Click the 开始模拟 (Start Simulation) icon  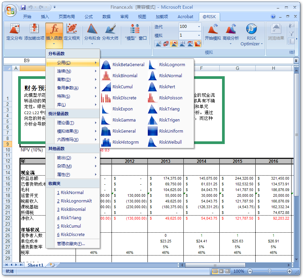pyautogui.click(x=213, y=32)
